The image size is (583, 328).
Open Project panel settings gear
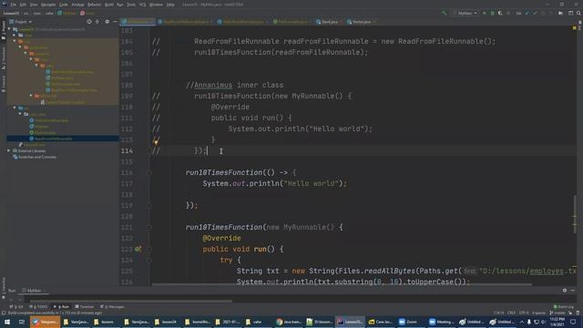pyautogui.click(x=107, y=22)
